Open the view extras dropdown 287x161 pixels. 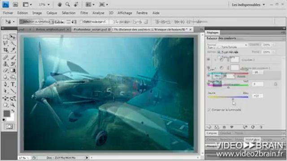click(x=27, y=4)
